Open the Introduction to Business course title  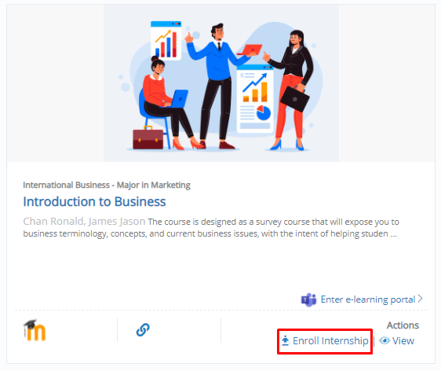(94, 201)
